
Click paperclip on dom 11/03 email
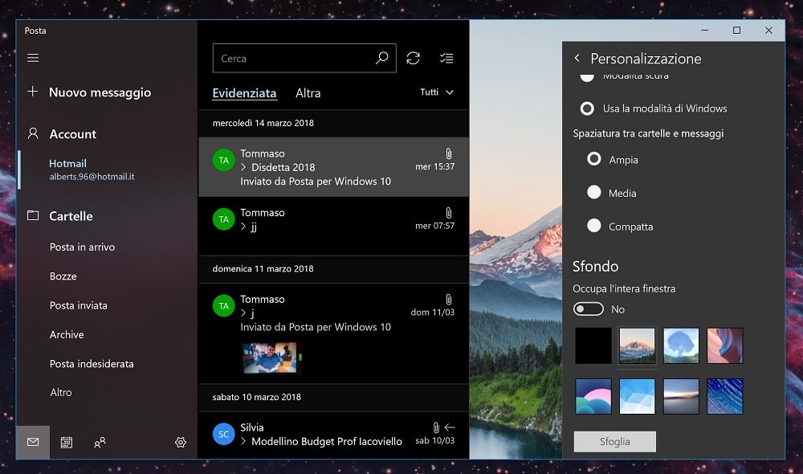[x=449, y=299]
